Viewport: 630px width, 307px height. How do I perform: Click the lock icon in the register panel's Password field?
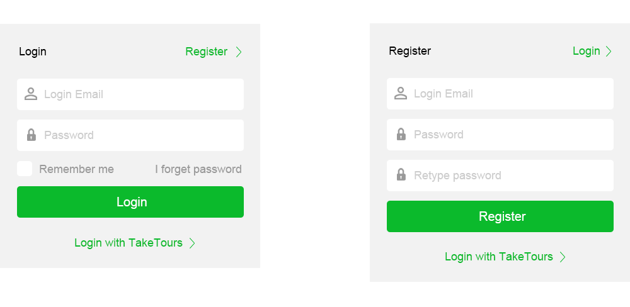tap(401, 134)
